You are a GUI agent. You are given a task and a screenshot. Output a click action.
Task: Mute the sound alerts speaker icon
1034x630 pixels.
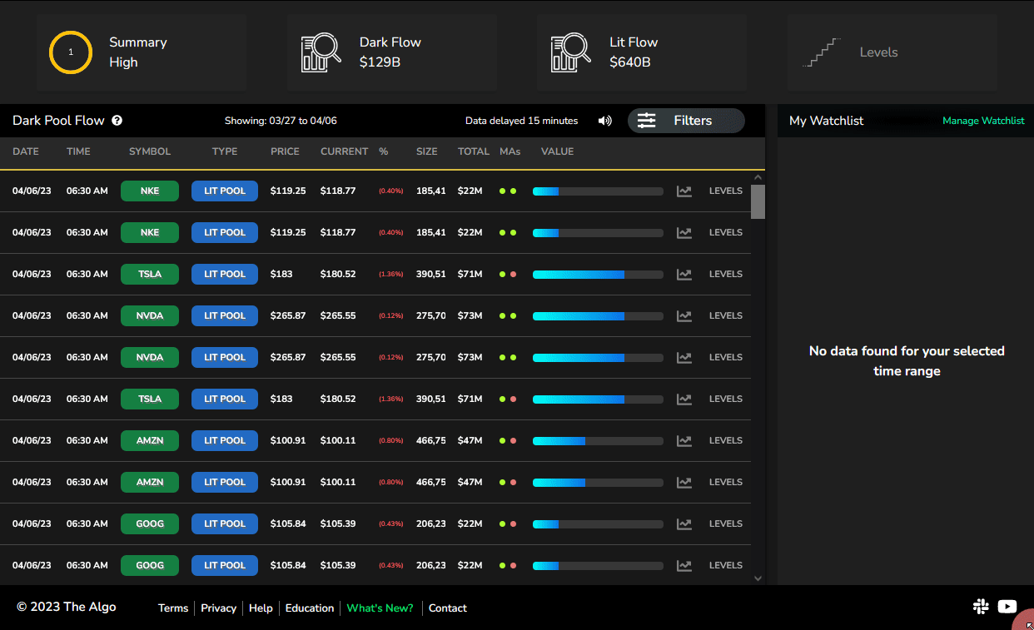click(605, 121)
